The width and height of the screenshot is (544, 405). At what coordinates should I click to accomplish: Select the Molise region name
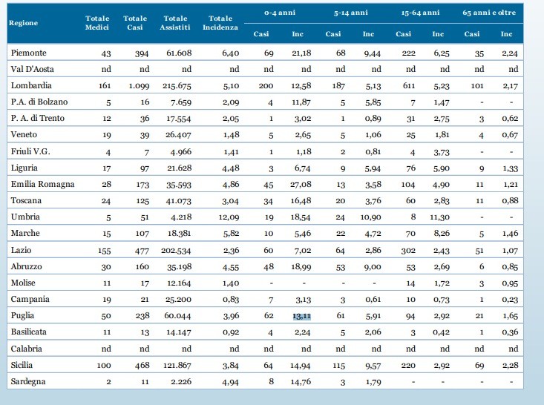click(23, 283)
